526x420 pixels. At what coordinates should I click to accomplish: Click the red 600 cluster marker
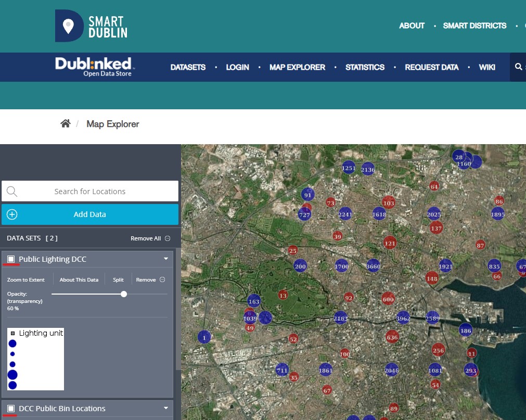pyautogui.click(x=388, y=299)
